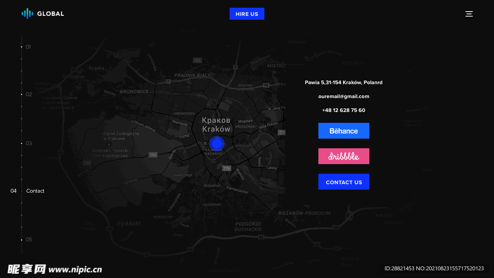Click the phone number +48 12 628 75 60

pyautogui.click(x=343, y=111)
